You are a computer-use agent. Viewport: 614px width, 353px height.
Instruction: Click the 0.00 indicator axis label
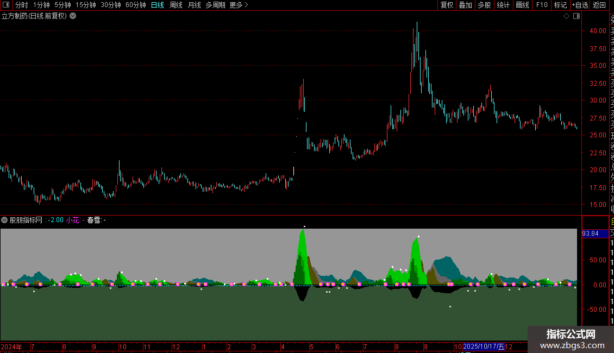tap(600, 285)
